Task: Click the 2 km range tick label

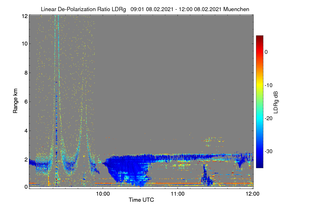Action: pos(26,160)
